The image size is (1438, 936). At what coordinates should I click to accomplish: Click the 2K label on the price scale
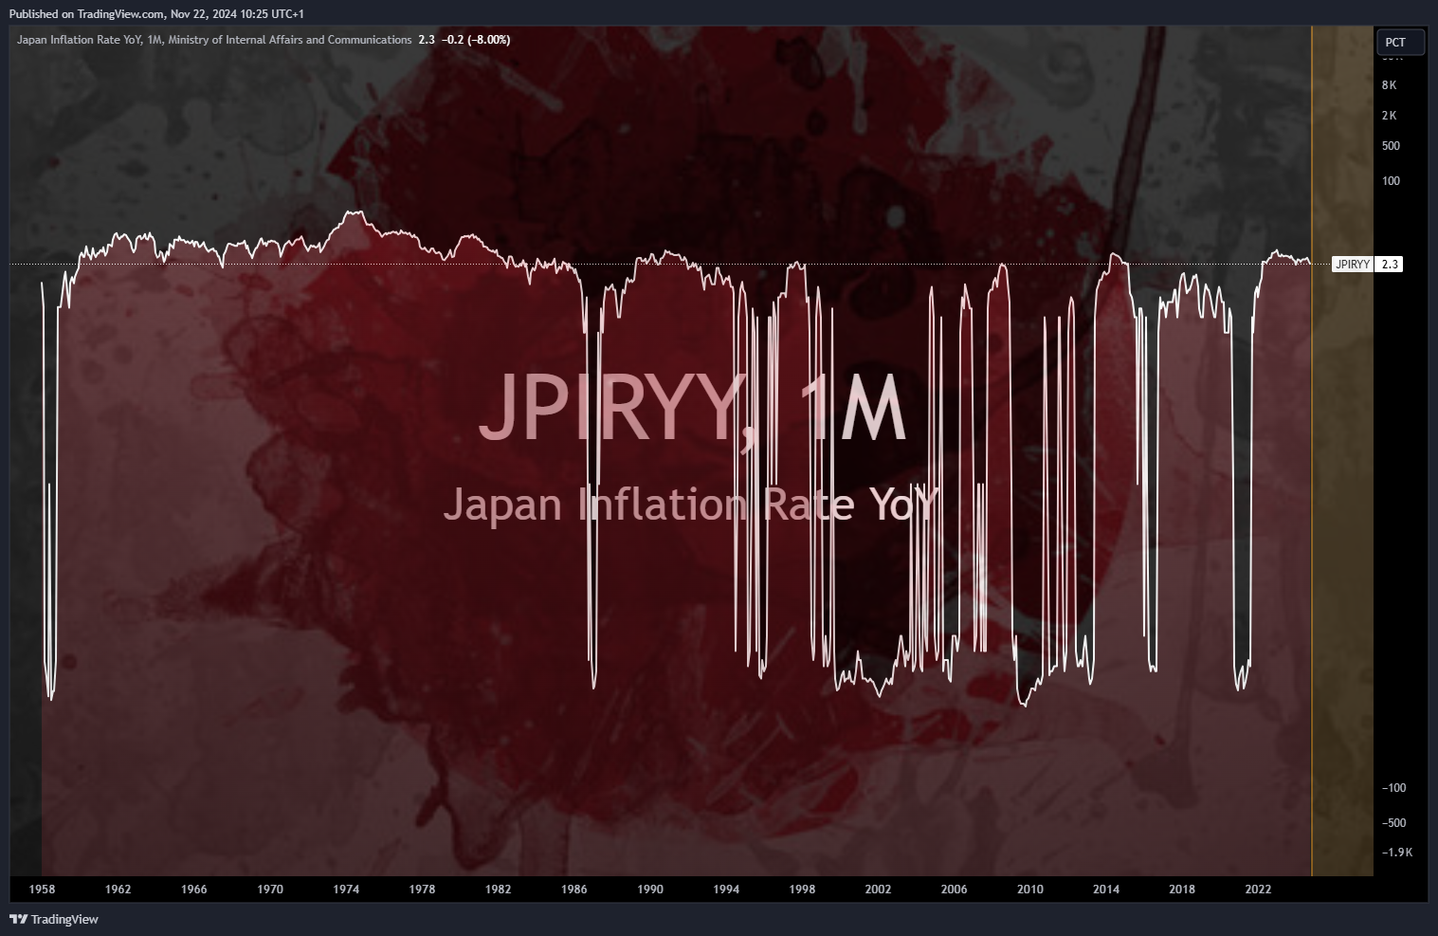(1389, 116)
